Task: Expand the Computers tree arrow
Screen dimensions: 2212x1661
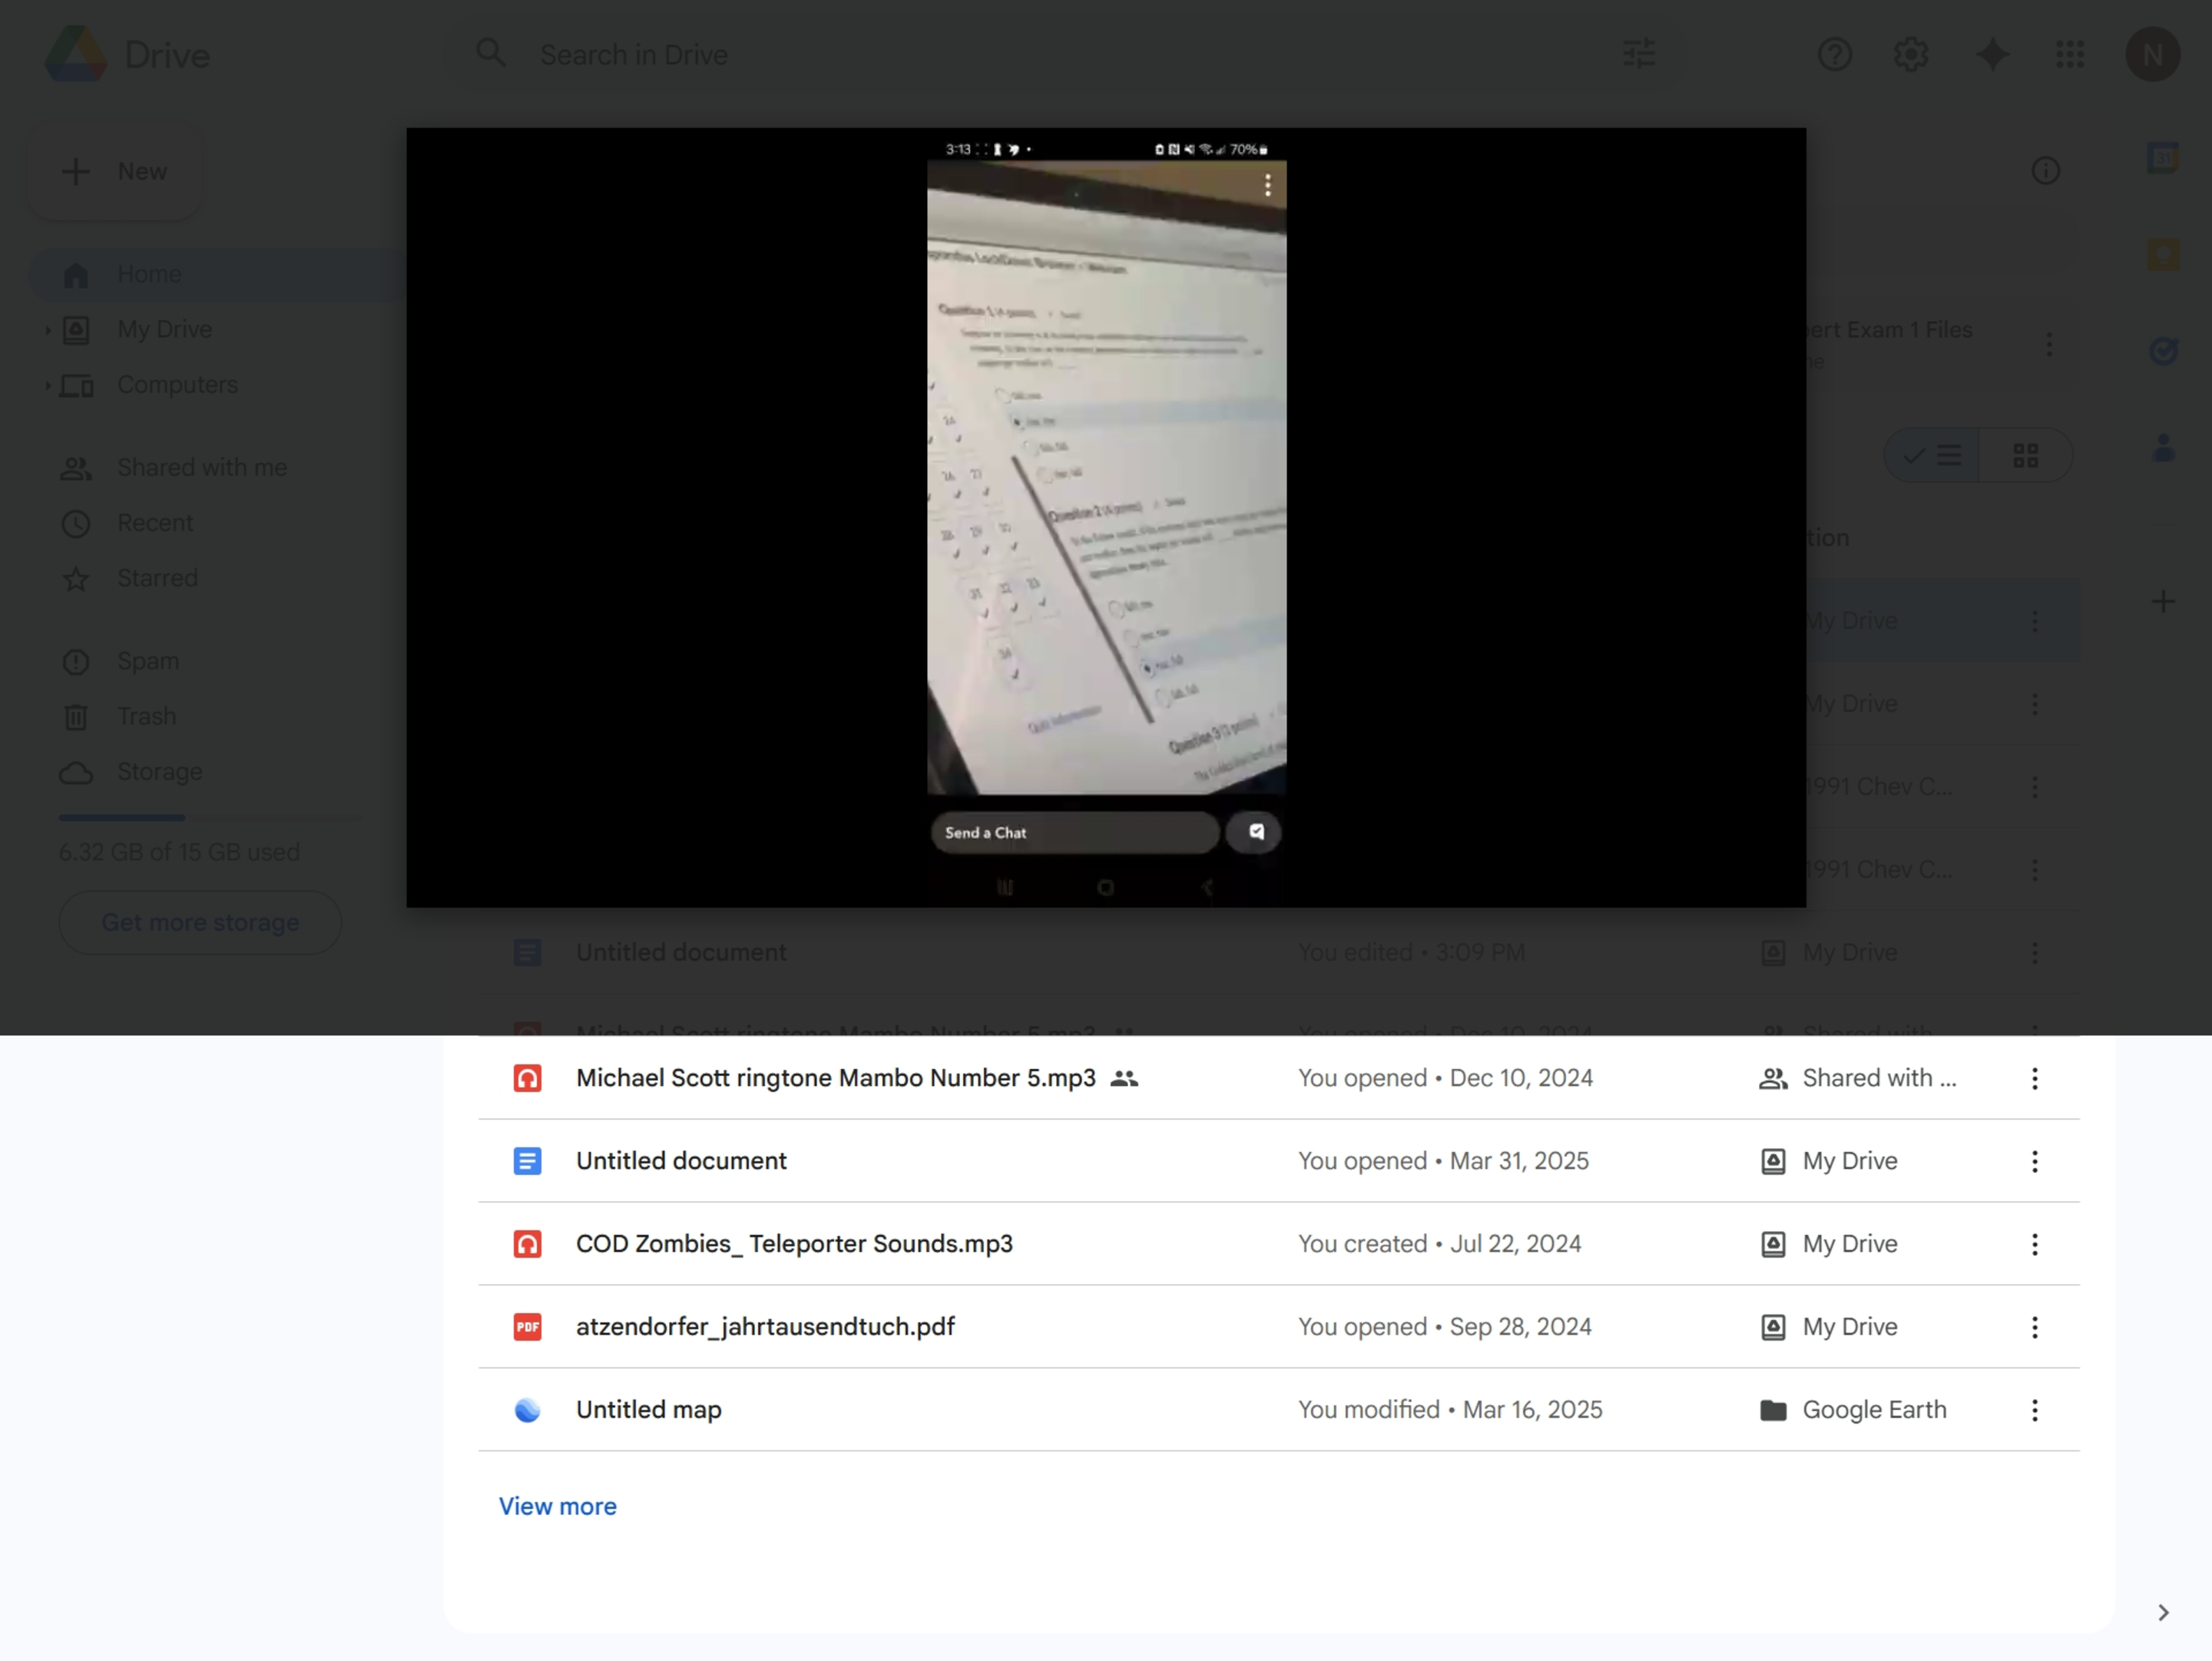Action: 47,385
